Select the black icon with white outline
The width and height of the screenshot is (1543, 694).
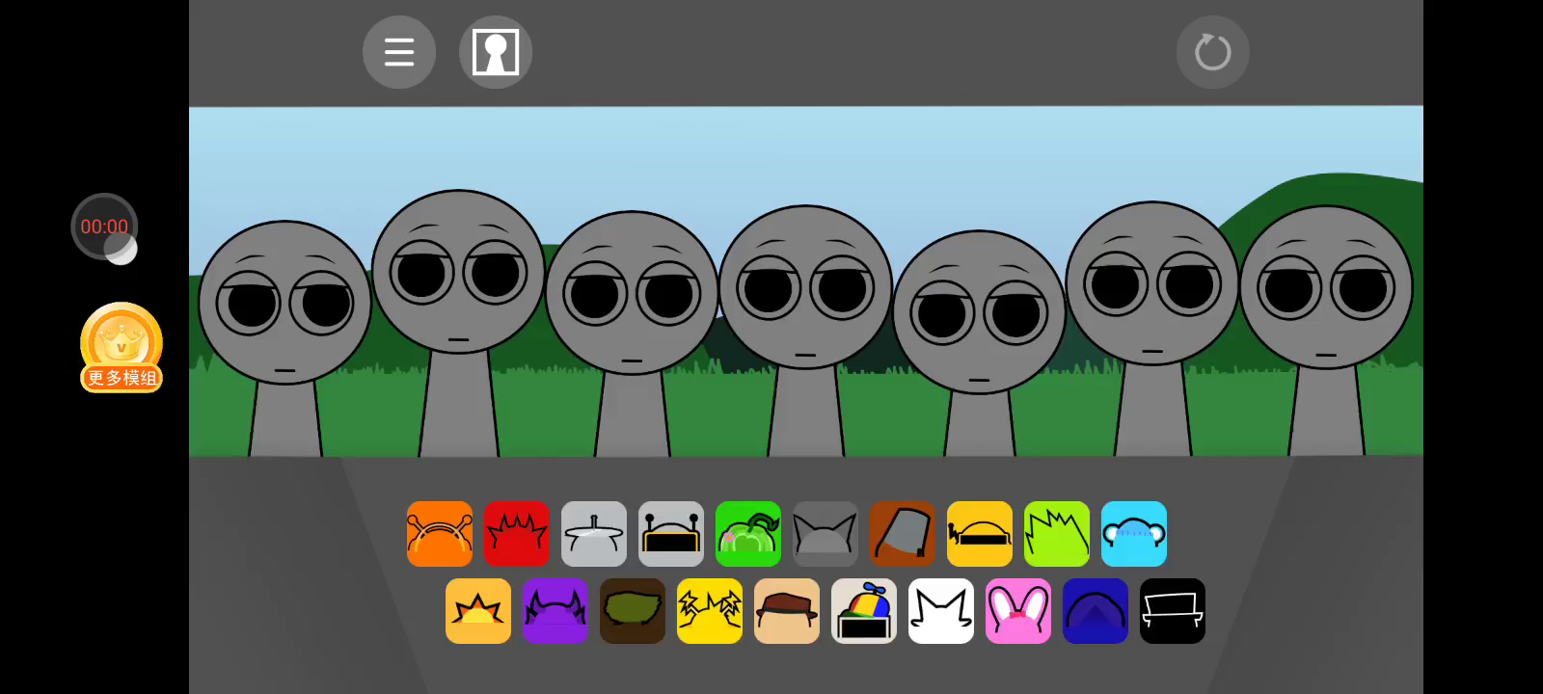(1173, 611)
